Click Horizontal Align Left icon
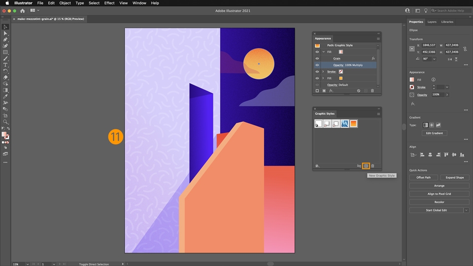Viewport: 473px width, 266px height. pos(422,155)
